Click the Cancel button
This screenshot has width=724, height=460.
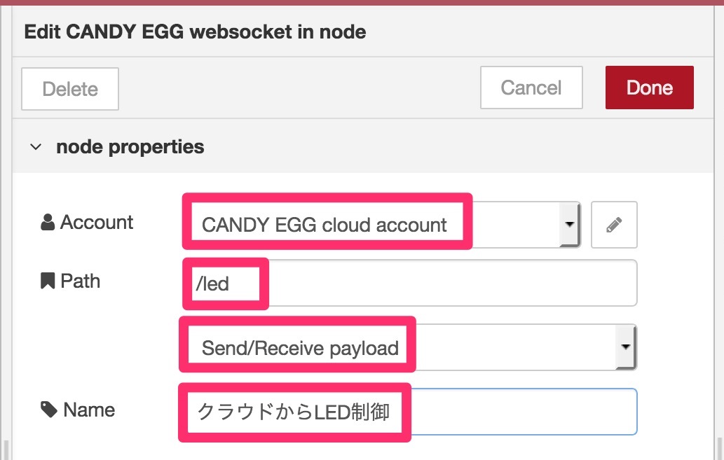click(x=531, y=88)
